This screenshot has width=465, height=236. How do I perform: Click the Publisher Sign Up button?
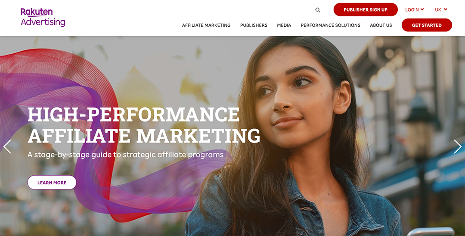coord(366,9)
